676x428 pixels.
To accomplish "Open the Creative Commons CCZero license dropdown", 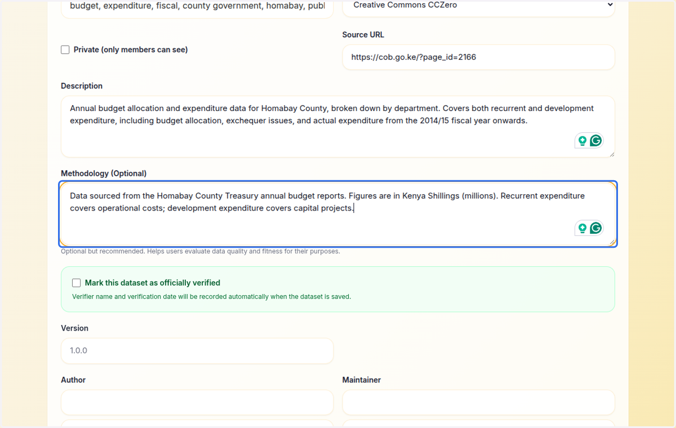I will pos(478,7).
